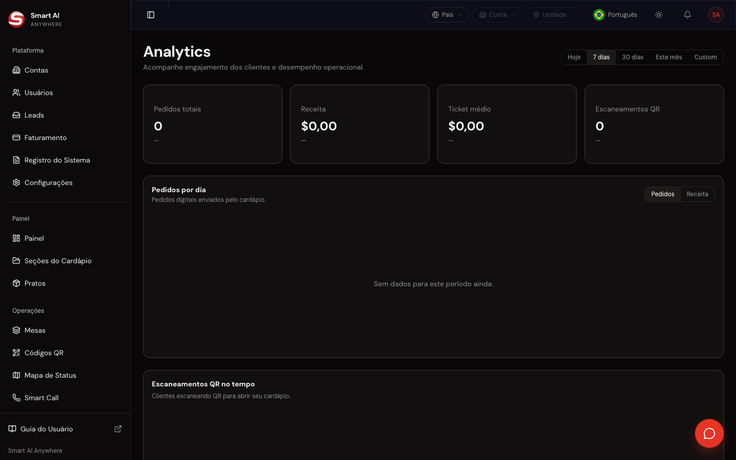Open Registro do Sistema
Screen dimensions: 736x460
tap(65, 160)
